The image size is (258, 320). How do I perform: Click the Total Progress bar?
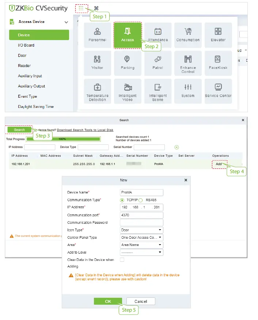point(63,139)
